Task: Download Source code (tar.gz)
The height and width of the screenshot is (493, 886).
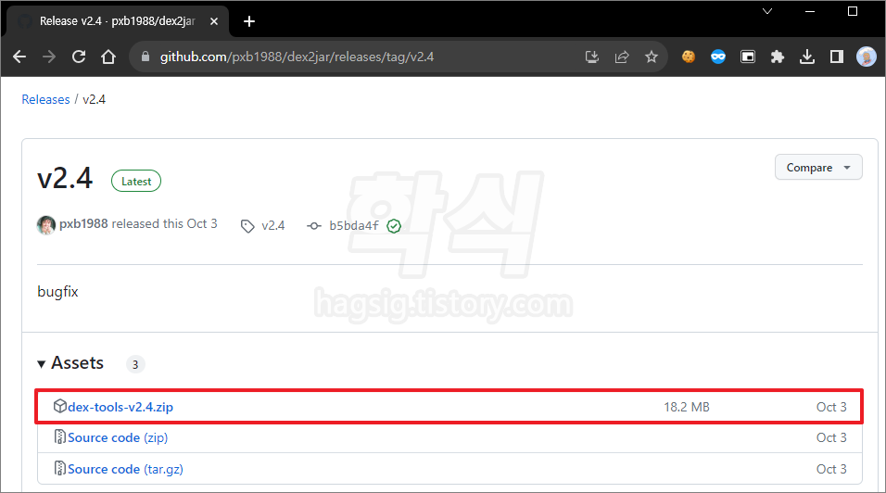Action: click(125, 469)
